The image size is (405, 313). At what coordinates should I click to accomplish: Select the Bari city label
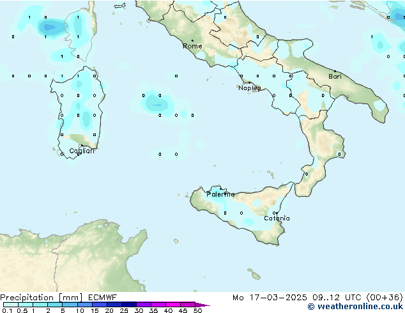coord(335,77)
